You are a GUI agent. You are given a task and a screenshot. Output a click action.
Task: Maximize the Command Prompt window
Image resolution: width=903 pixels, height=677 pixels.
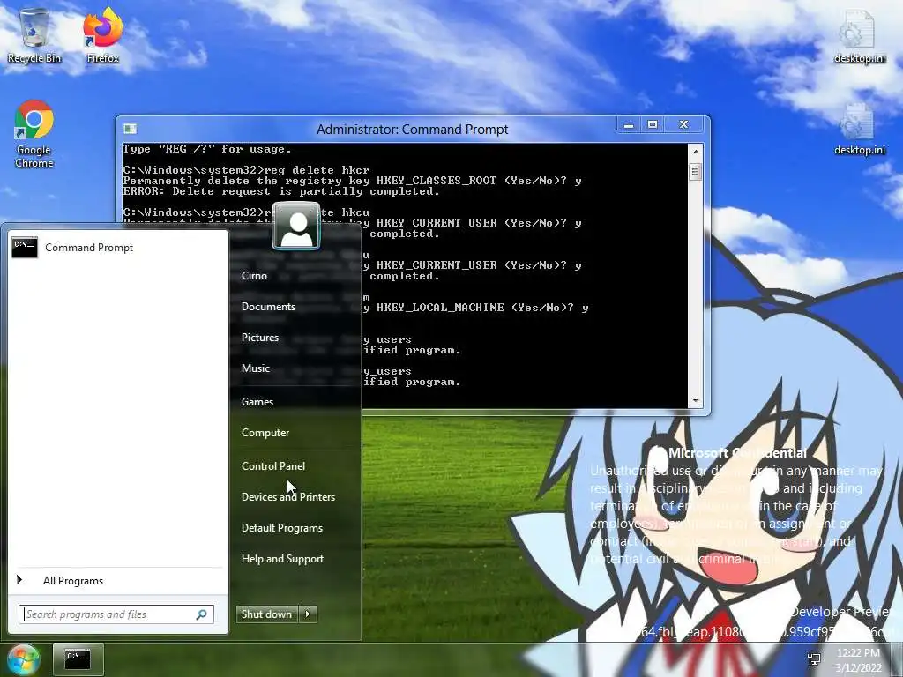653,124
